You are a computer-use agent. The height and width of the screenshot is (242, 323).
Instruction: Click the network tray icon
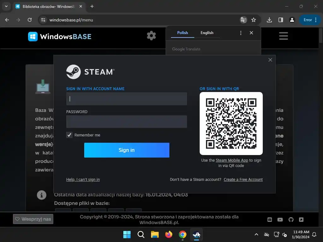click(x=276, y=234)
